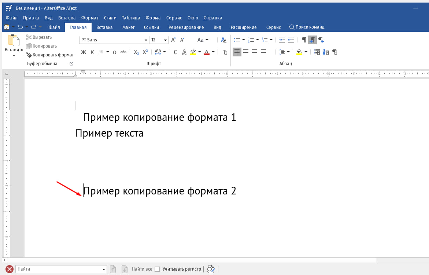Viewport: 429px width, 275px height.
Task: Insert numbered list
Action: 251,40
